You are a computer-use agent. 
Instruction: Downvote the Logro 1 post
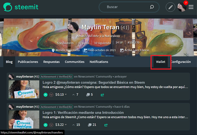tap(51, 125)
